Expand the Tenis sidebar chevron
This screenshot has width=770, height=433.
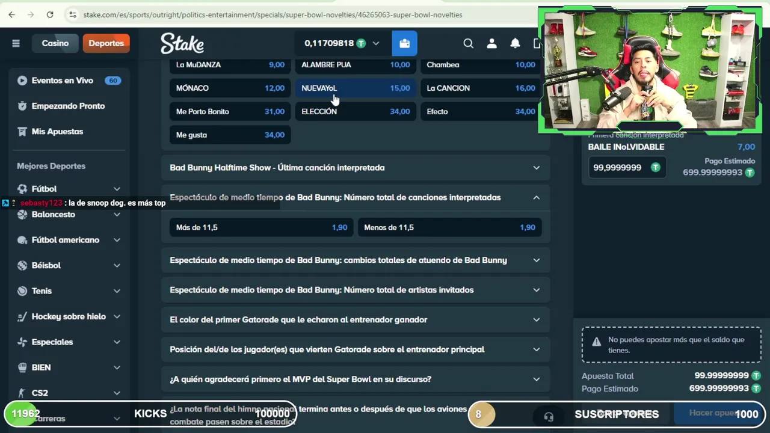[117, 291]
